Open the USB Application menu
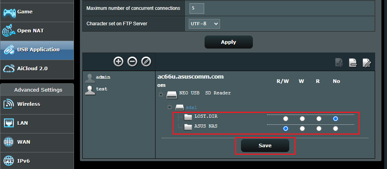The height and width of the screenshot is (169, 387). (x=38, y=50)
